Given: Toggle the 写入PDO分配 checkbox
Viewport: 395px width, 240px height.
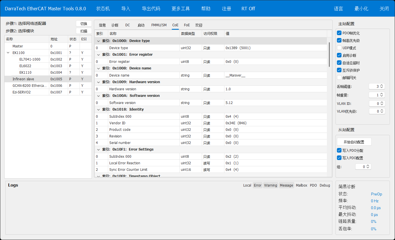Looking at the screenshot, I should (339, 151).
